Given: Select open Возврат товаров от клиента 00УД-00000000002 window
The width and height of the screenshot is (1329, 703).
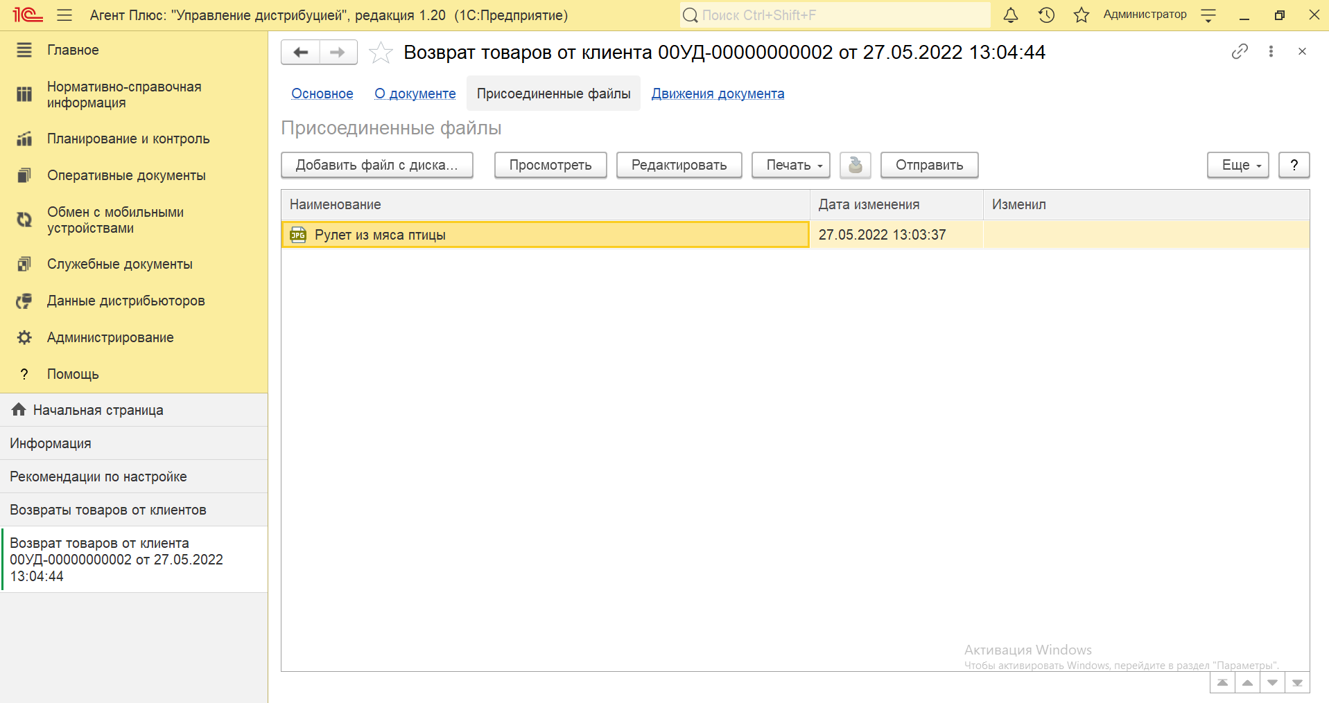Looking at the screenshot, I should (x=134, y=560).
